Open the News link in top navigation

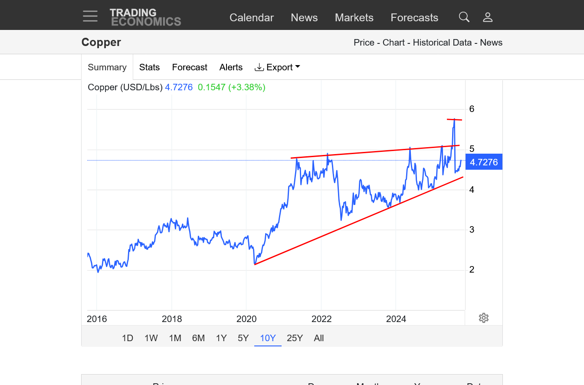[304, 17]
